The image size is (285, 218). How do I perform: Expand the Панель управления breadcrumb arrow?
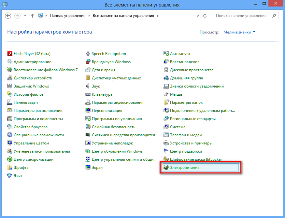(89, 16)
